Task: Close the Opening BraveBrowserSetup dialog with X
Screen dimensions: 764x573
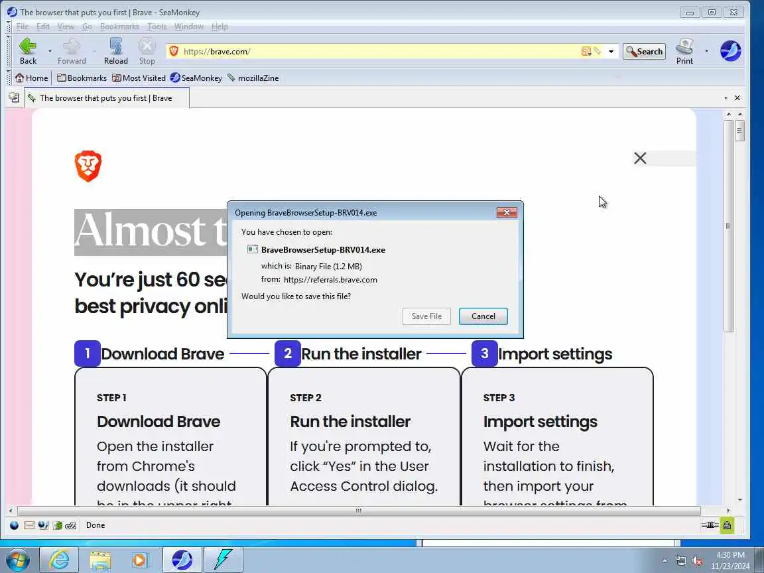Action: pyautogui.click(x=507, y=212)
